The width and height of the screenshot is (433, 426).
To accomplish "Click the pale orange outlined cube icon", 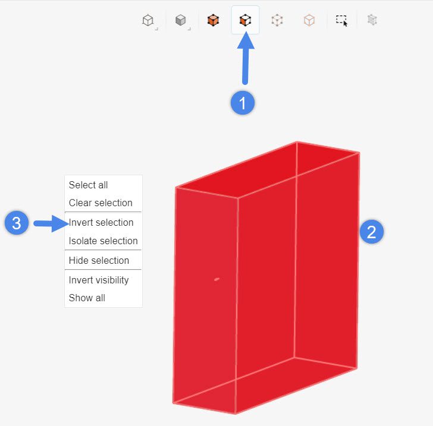I will (x=309, y=20).
